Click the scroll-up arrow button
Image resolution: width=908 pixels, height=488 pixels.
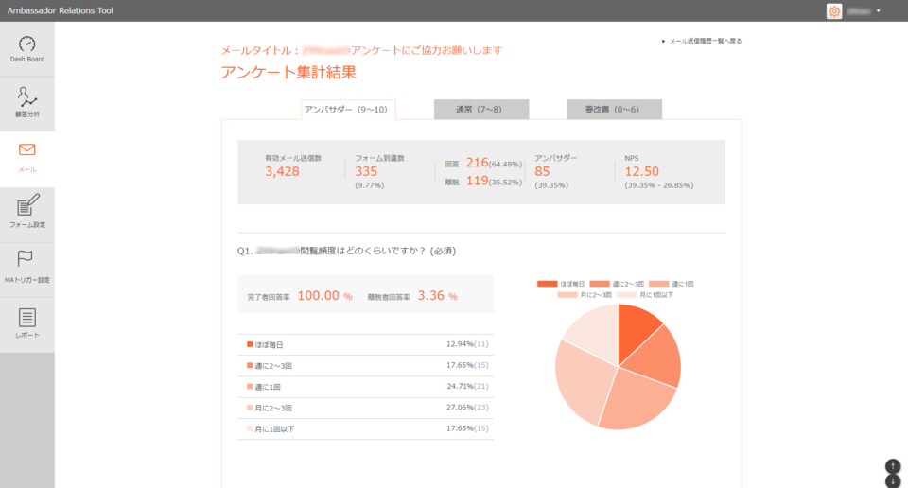point(892,466)
